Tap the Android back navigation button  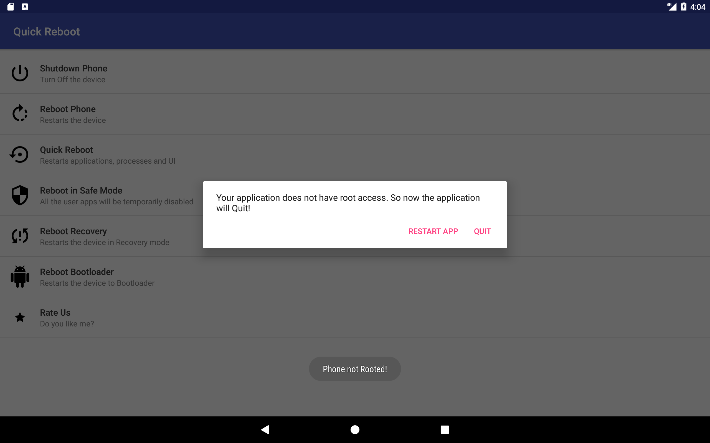pos(265,429)
